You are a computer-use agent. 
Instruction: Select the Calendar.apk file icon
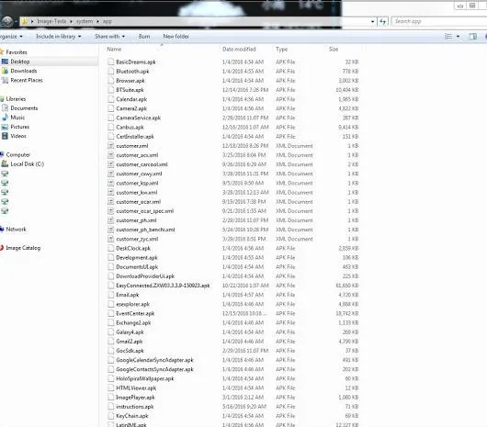[x=110, y=99]
